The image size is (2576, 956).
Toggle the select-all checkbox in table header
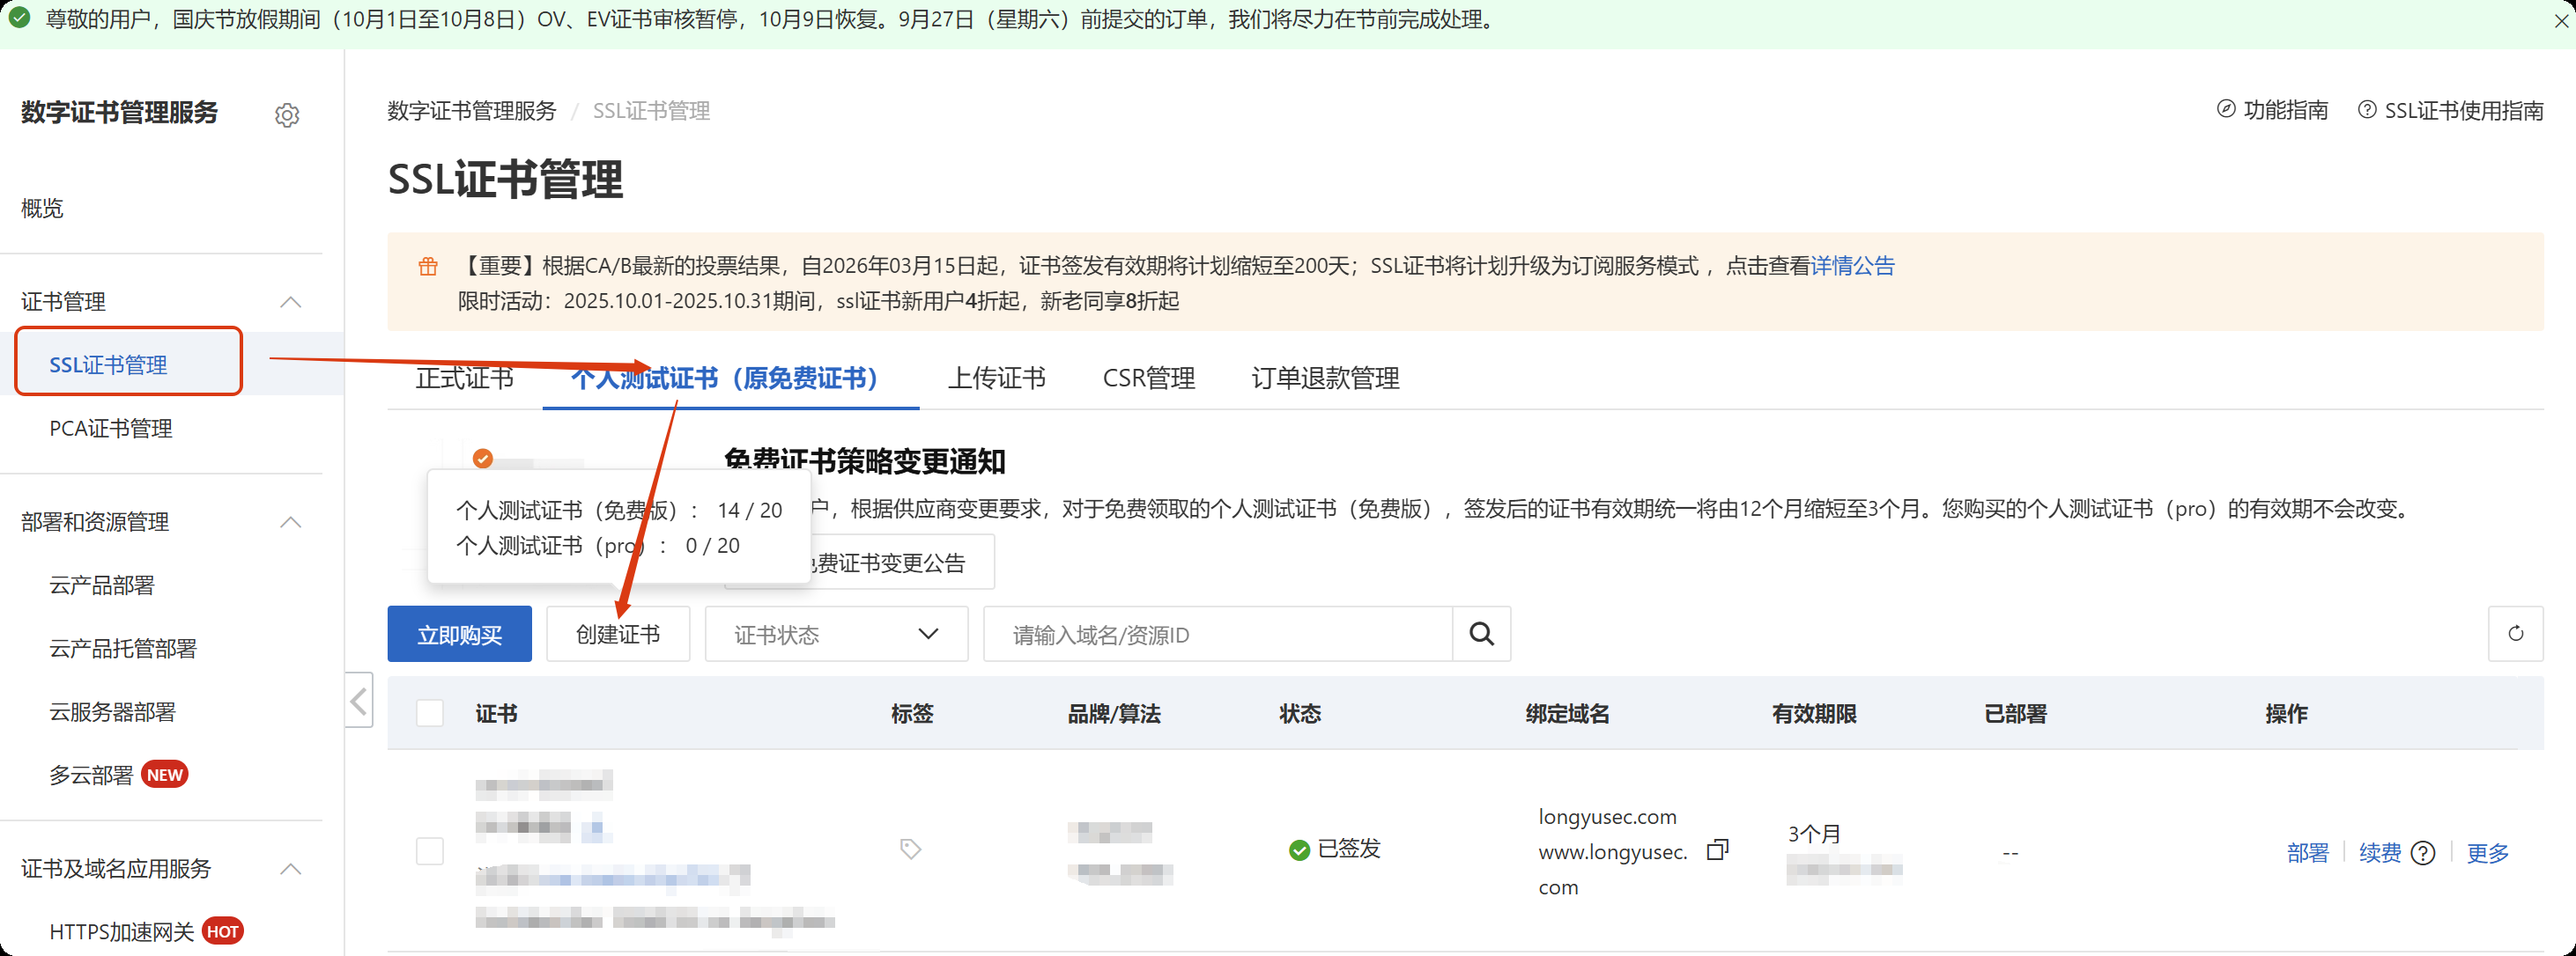[x=430, y=713]
